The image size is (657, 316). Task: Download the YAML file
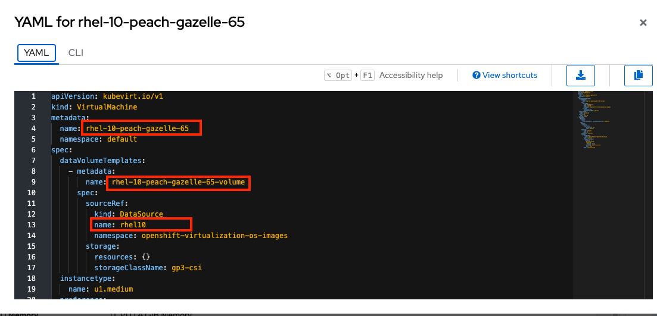(581, 76)
